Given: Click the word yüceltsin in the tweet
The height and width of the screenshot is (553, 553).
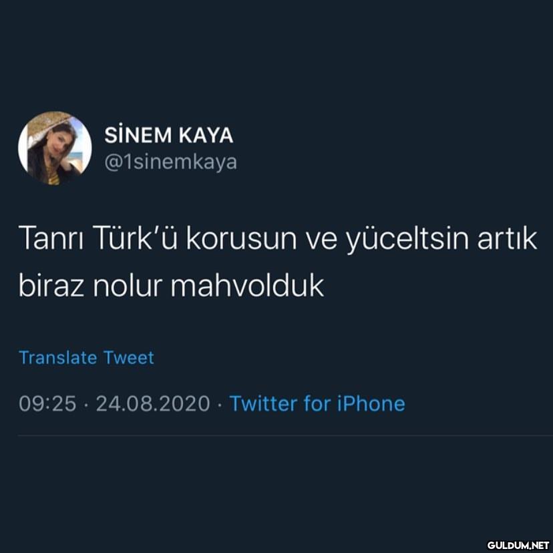Looking at the screenshot, I should point(407,240).
